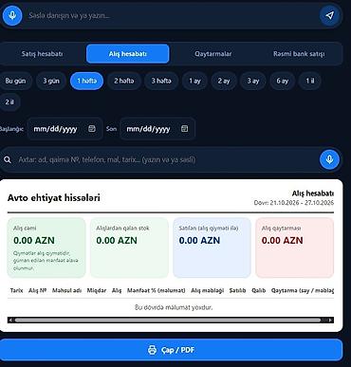Click the Miqdar column header

point(97,290)
